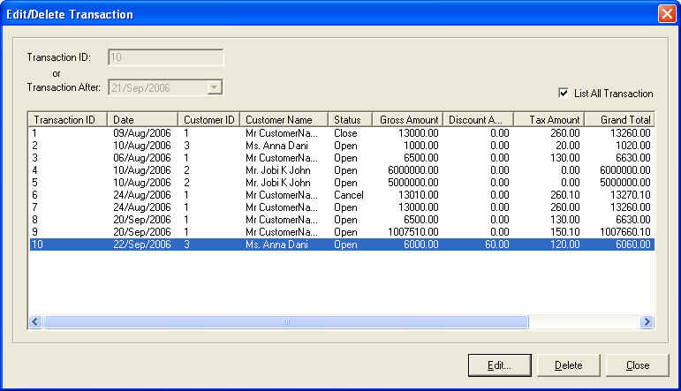Select row with gross amount 5000000.00
681x391 pixels.
coord(342,183)
